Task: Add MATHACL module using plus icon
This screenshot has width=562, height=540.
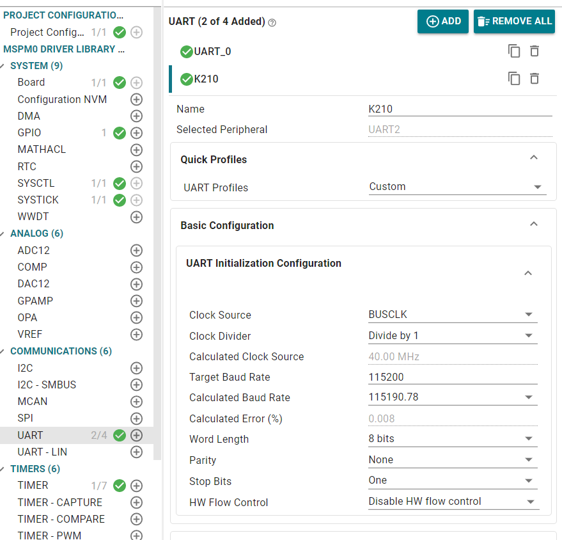Action: click(136, 150)
